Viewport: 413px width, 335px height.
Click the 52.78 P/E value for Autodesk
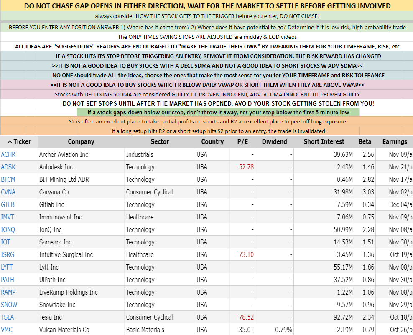point(246,167)
